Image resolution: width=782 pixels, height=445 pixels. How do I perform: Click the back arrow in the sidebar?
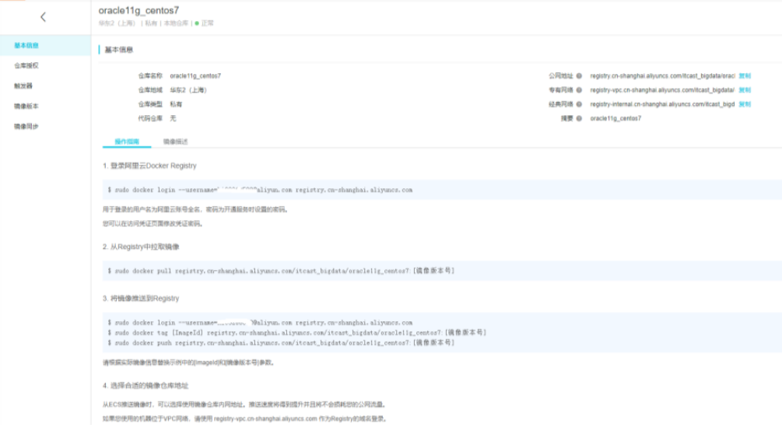(43, 17)
